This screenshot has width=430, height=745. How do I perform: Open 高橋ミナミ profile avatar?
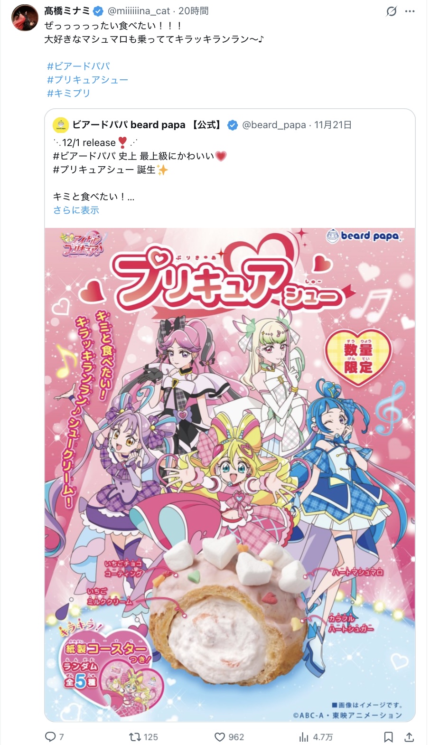point(25,18)
